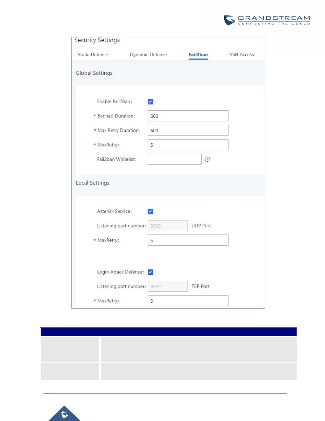This screenshot has width=325, height=421.
Task: Click the Login Attack Defense label
Action: pos(120,272)
